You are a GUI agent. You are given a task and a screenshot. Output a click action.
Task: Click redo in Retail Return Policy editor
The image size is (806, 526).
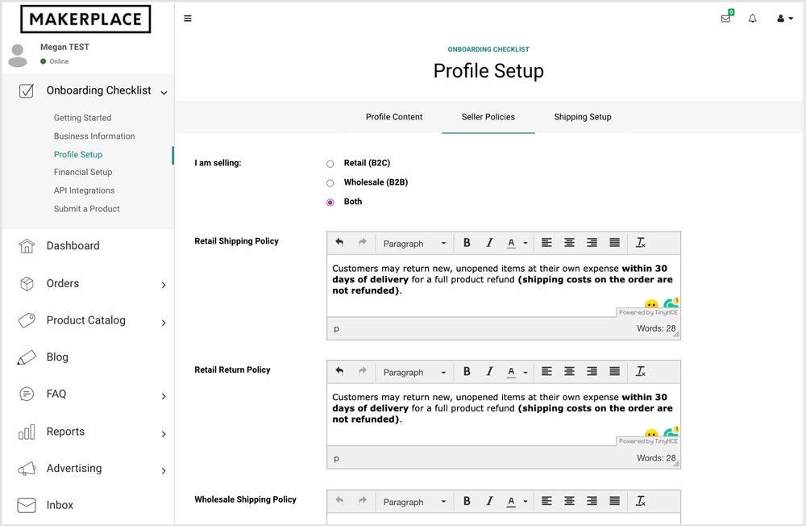pos(363,371)
